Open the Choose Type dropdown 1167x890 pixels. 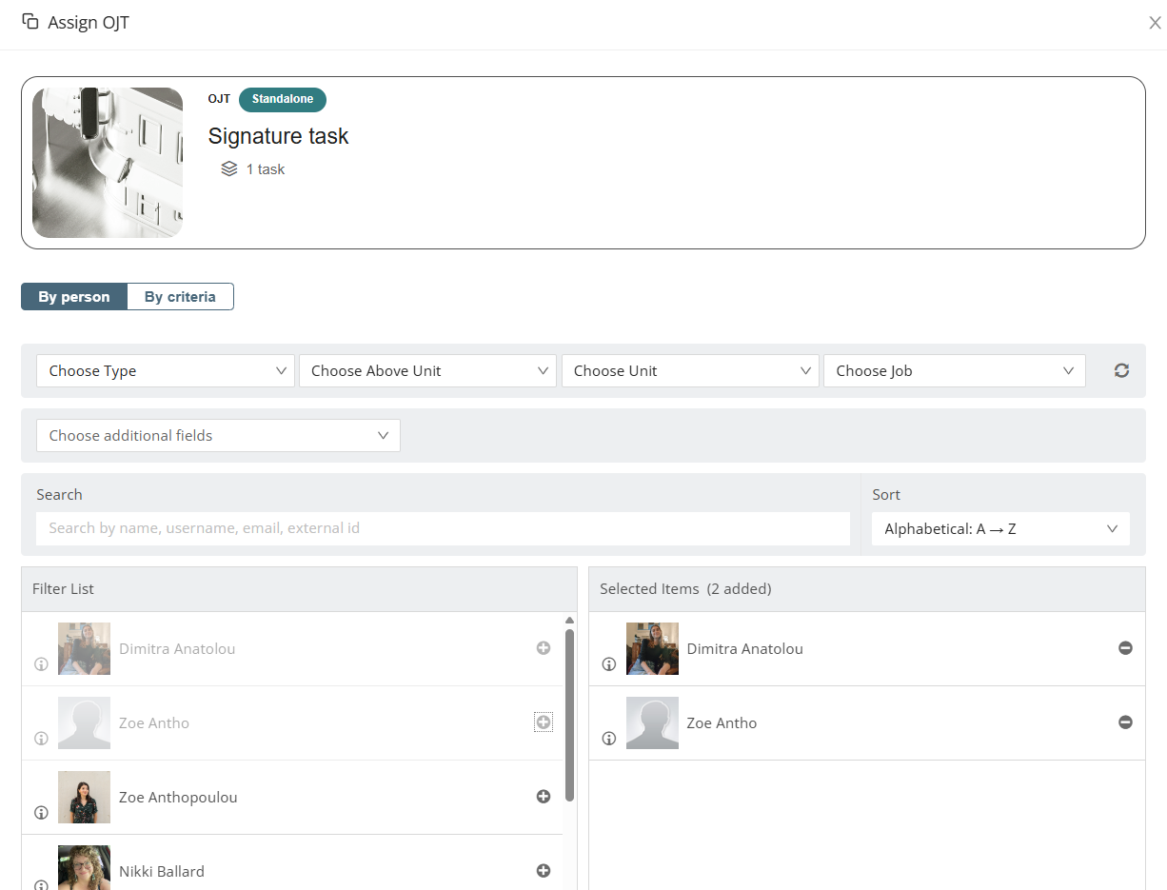tap(166, 371)
